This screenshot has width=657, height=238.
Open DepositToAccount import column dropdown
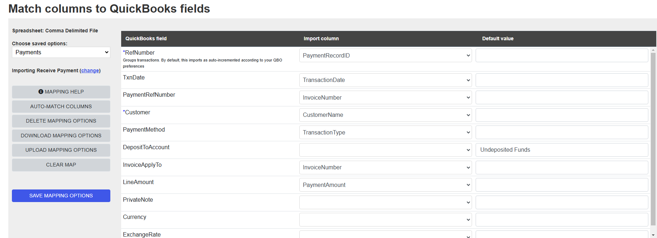(x=385, y=150)
